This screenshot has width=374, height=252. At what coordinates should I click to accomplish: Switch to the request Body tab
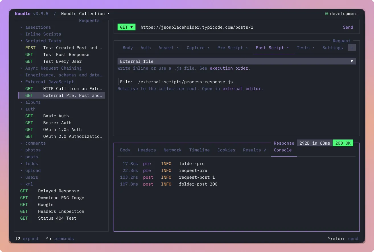pos(128,48)
